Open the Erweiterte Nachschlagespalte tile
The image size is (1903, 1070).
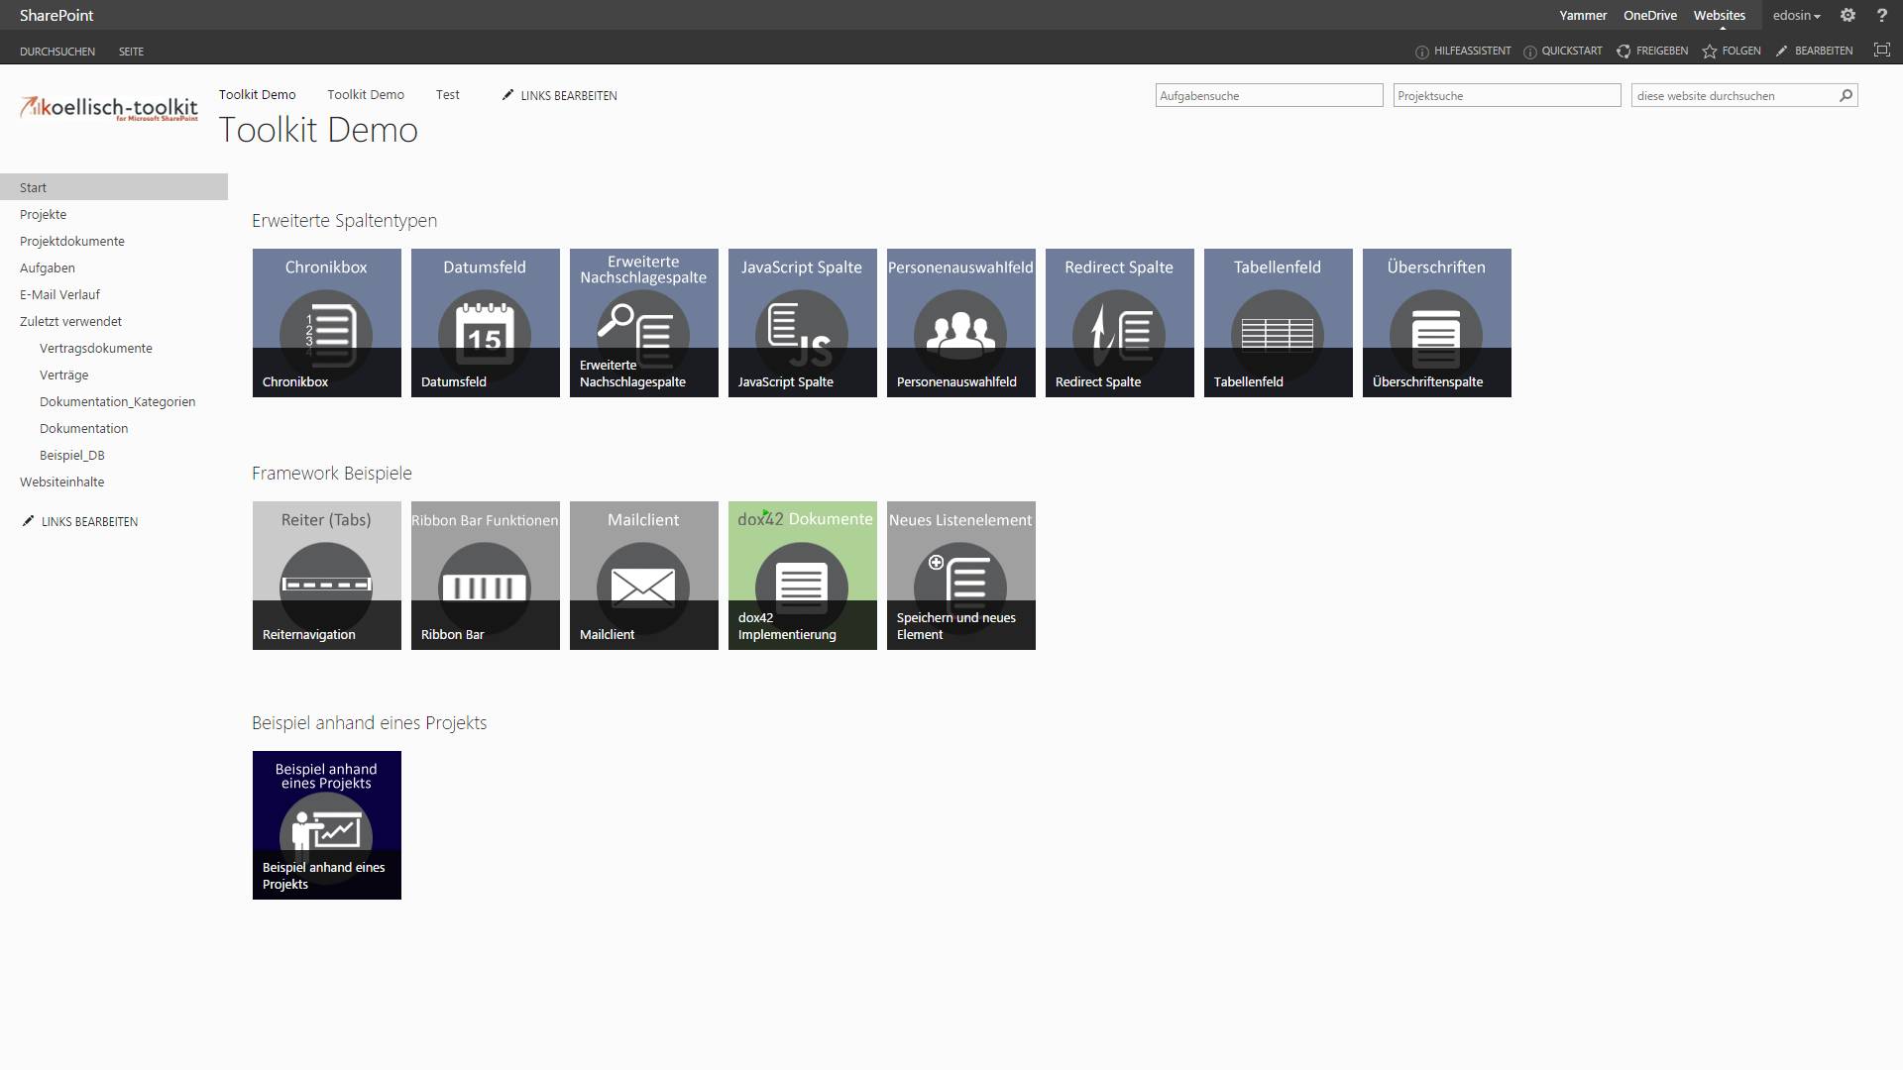pyautogui.click(x=644, y=323)
